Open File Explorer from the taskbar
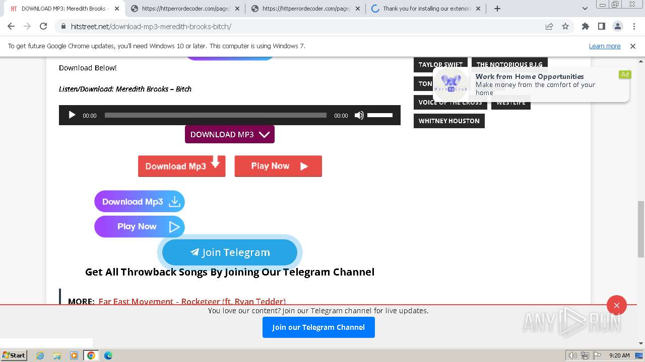This screenshot has height=362, width=645. point(57,355)
